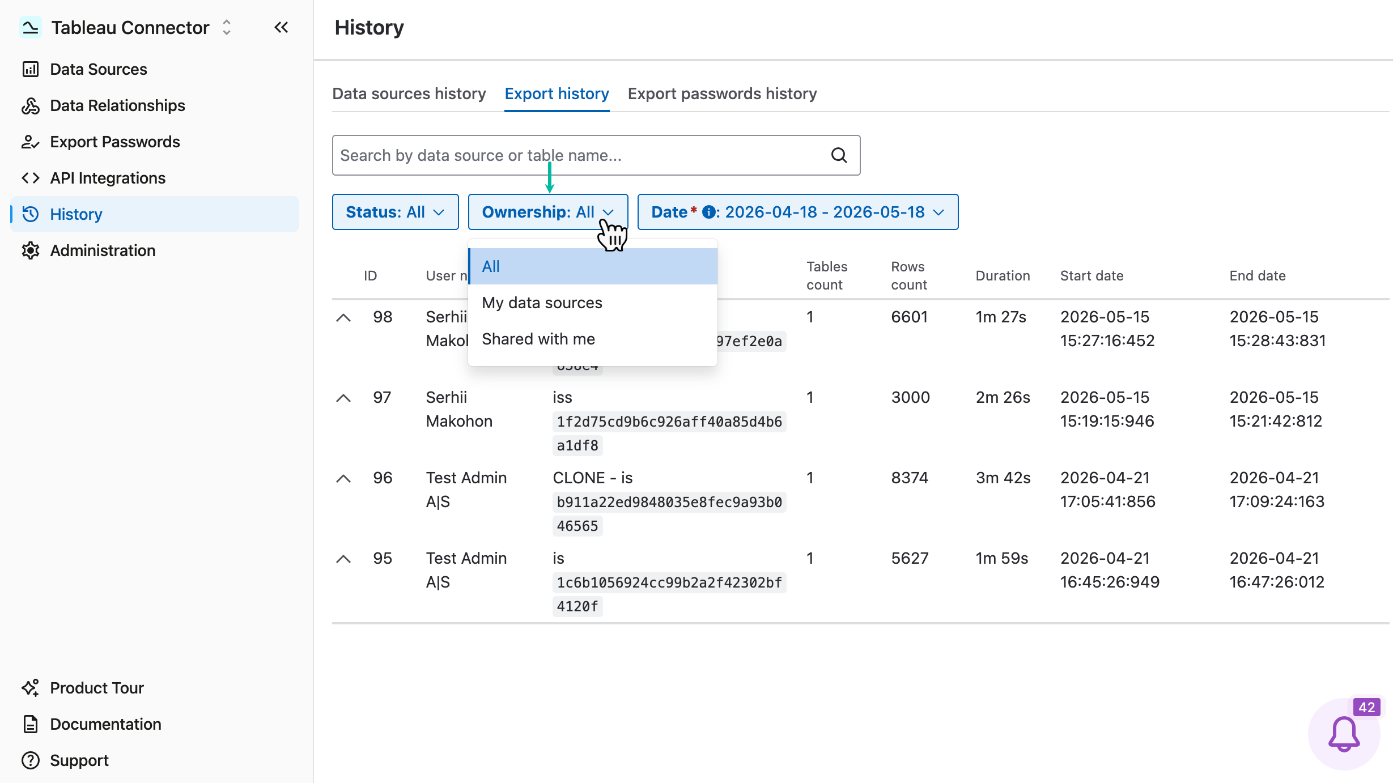Screen dimensions: 1393x783
Task: Click duration 3m 42s in row 96
Action: (1003, 478)
